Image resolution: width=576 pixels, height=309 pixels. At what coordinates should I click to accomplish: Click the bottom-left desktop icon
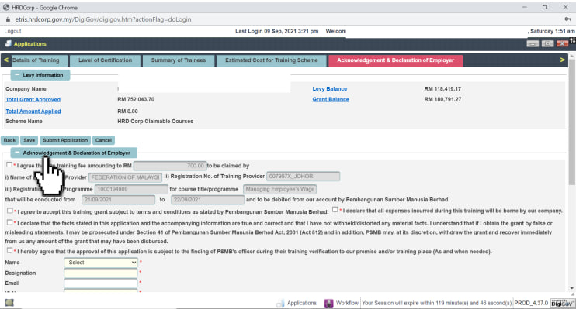[9, 302]
